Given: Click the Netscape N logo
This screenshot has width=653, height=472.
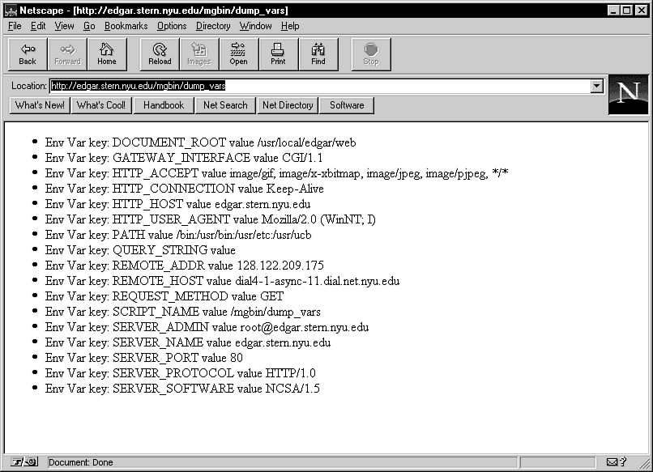Looking at the screenshot, I should (x=628, y=94).
